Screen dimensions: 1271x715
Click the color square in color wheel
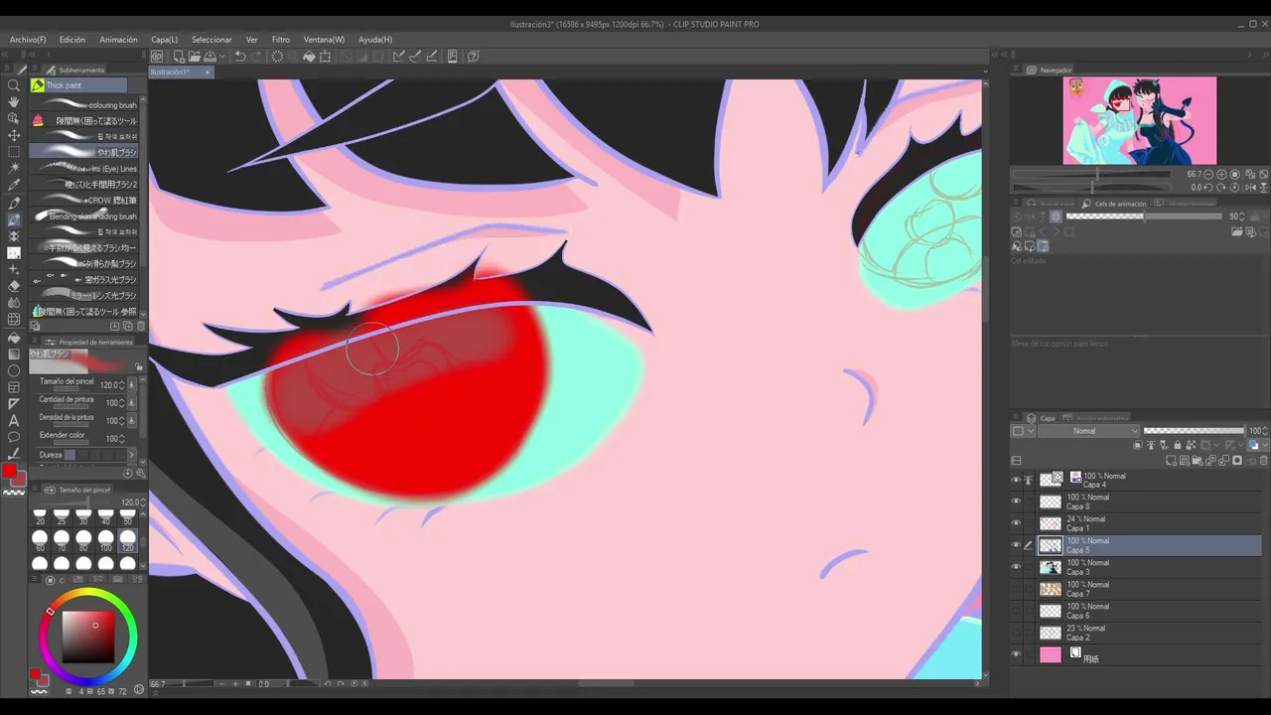(x=87, y=637)
